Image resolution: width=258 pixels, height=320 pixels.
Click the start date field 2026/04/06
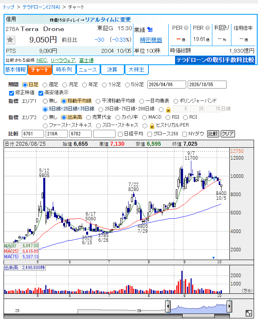[x=167, y=85]
